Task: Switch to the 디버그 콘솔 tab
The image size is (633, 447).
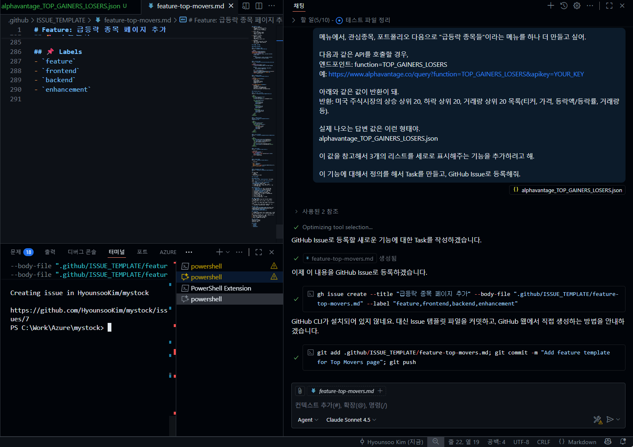Action: click(x=82, y=252)
